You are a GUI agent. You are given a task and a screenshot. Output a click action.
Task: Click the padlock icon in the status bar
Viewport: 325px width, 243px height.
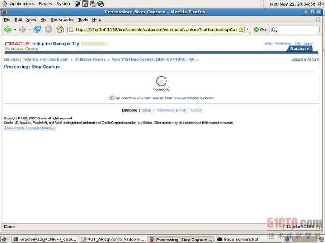coord(318,227)
